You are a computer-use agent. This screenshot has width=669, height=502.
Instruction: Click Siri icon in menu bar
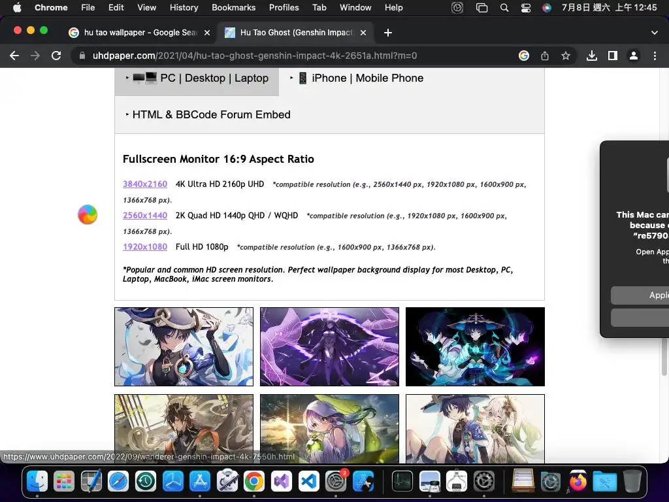[x=547, y=8]
